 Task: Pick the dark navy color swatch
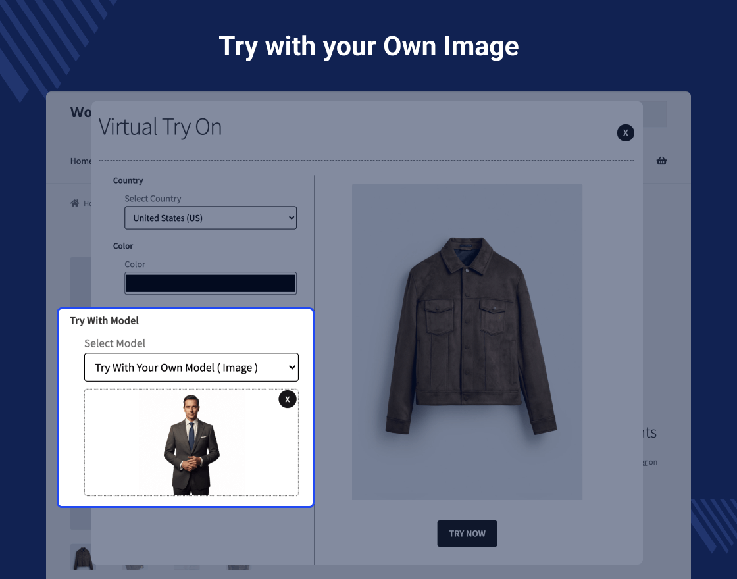pyautogui.click(x=211, y=284)
